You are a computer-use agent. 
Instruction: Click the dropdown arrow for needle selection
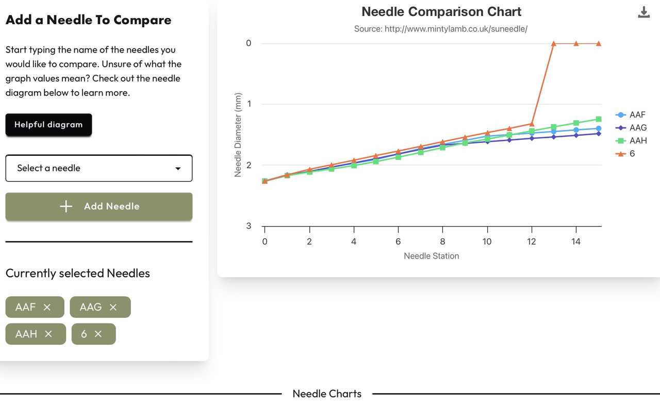178,169
